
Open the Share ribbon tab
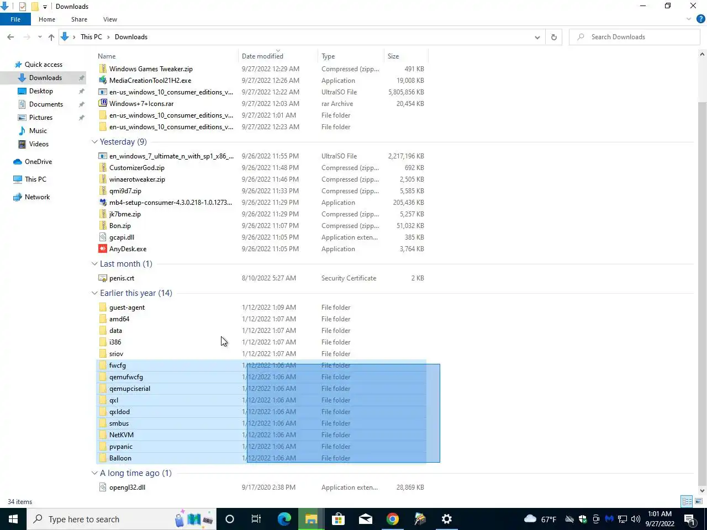[79, 19]
